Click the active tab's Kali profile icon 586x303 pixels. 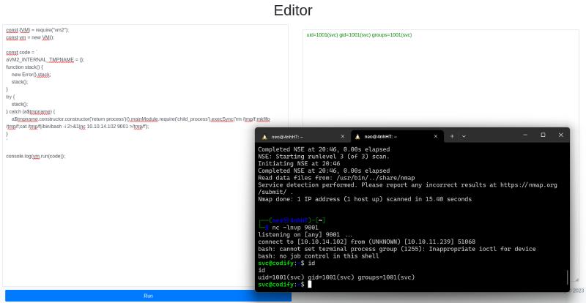tap(357, 137)
